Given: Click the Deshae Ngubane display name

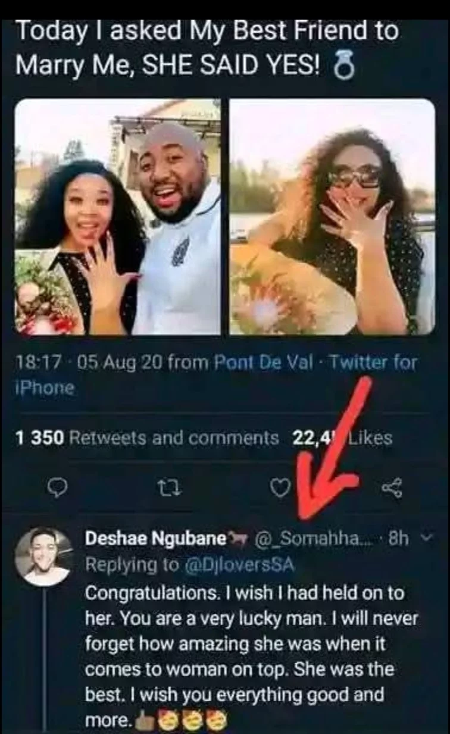Looking at the screenshot, I should (156, 539).
